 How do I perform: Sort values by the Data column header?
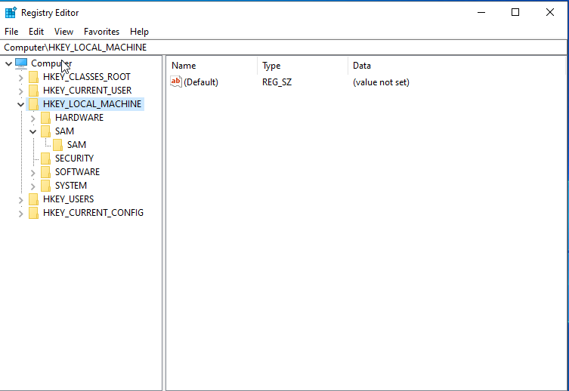pos(456,66)
